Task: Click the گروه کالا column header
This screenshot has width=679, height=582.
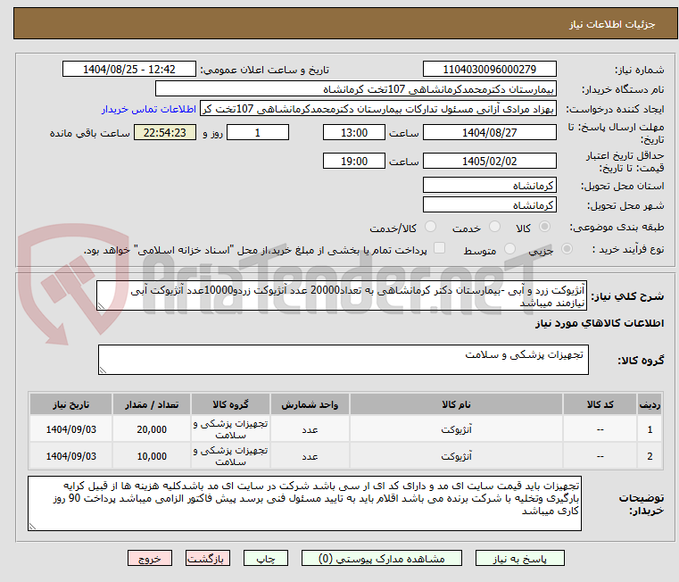Action: tap(230, 404)
